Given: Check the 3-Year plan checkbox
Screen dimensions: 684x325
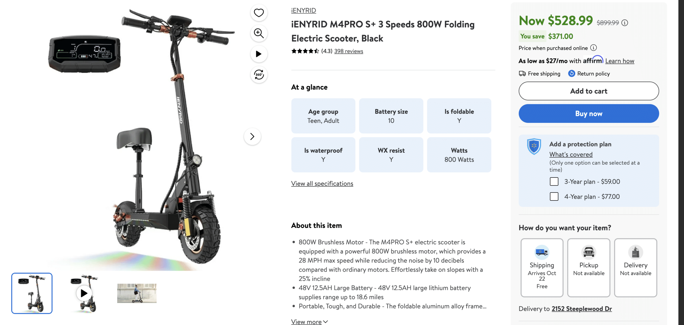Looking at the screenshot, I should click(554, 181).
